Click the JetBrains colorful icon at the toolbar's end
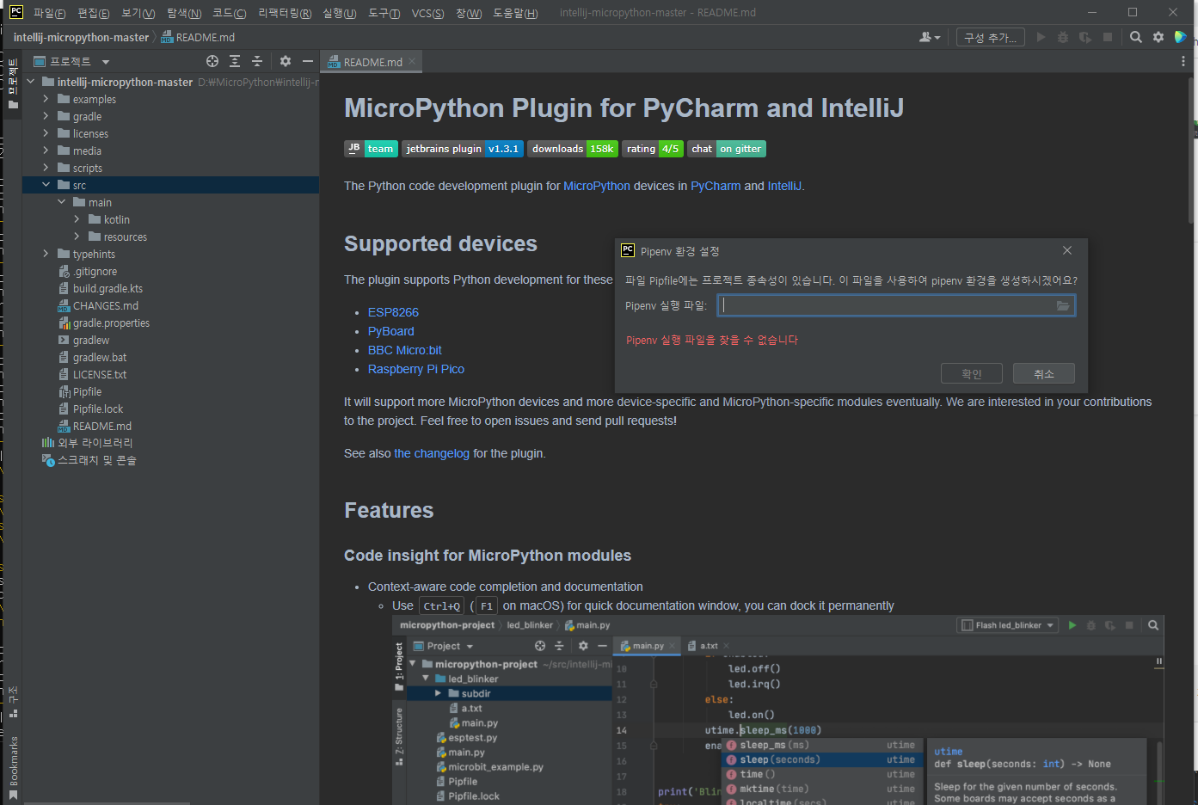This screenshot has width=1198, height=805. tap(1181, 37)
